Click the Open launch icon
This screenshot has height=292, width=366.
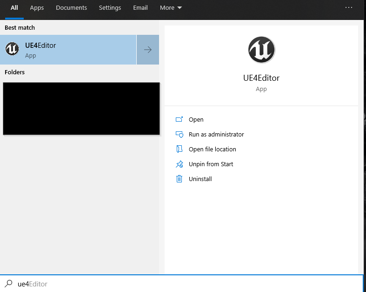click(179, 119)
